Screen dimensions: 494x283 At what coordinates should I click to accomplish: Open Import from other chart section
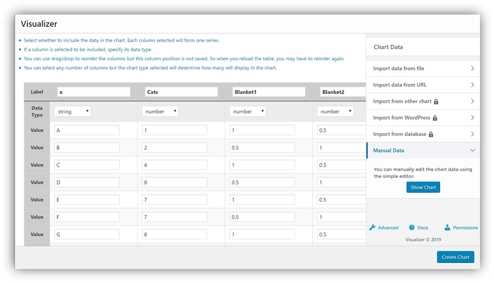click(x=423, y=101)
